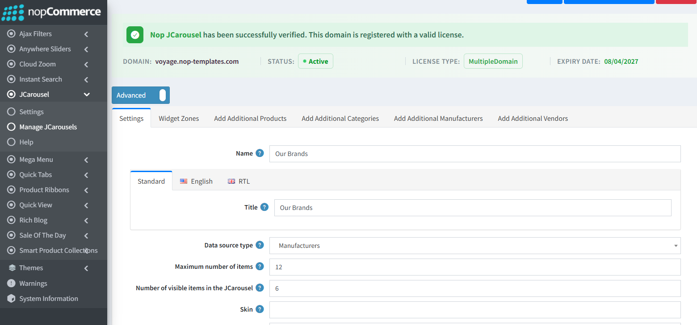
Task: Collapse the JCarousel menu
Action: pos(87,95)
